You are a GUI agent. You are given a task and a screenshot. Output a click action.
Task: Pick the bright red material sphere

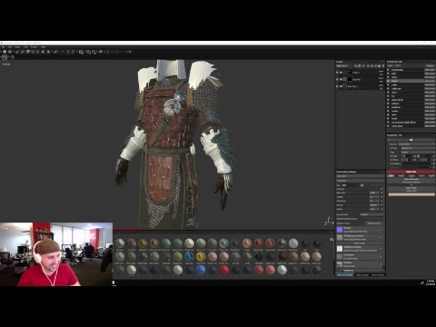[223, 270]
